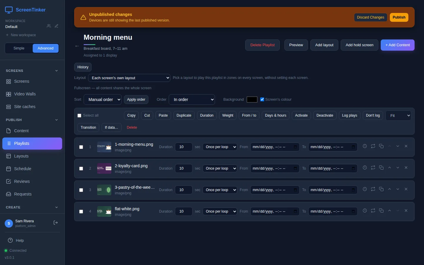Go back using the left arrow by Morning menu
This screenshot has width=424, height=265.
click(77, 46)
